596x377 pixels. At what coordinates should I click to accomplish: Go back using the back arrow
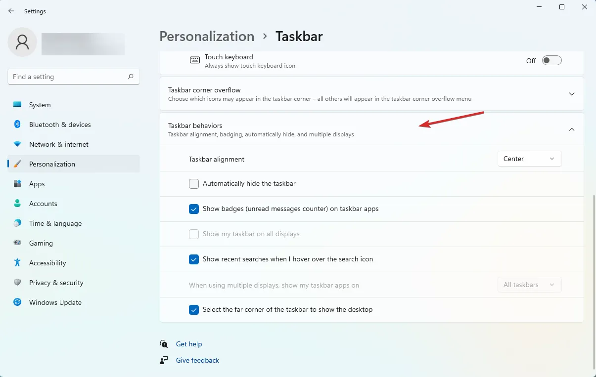11,11
